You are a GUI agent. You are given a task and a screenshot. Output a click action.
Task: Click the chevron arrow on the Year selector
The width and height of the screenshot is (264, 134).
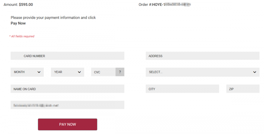click(79, 72)
